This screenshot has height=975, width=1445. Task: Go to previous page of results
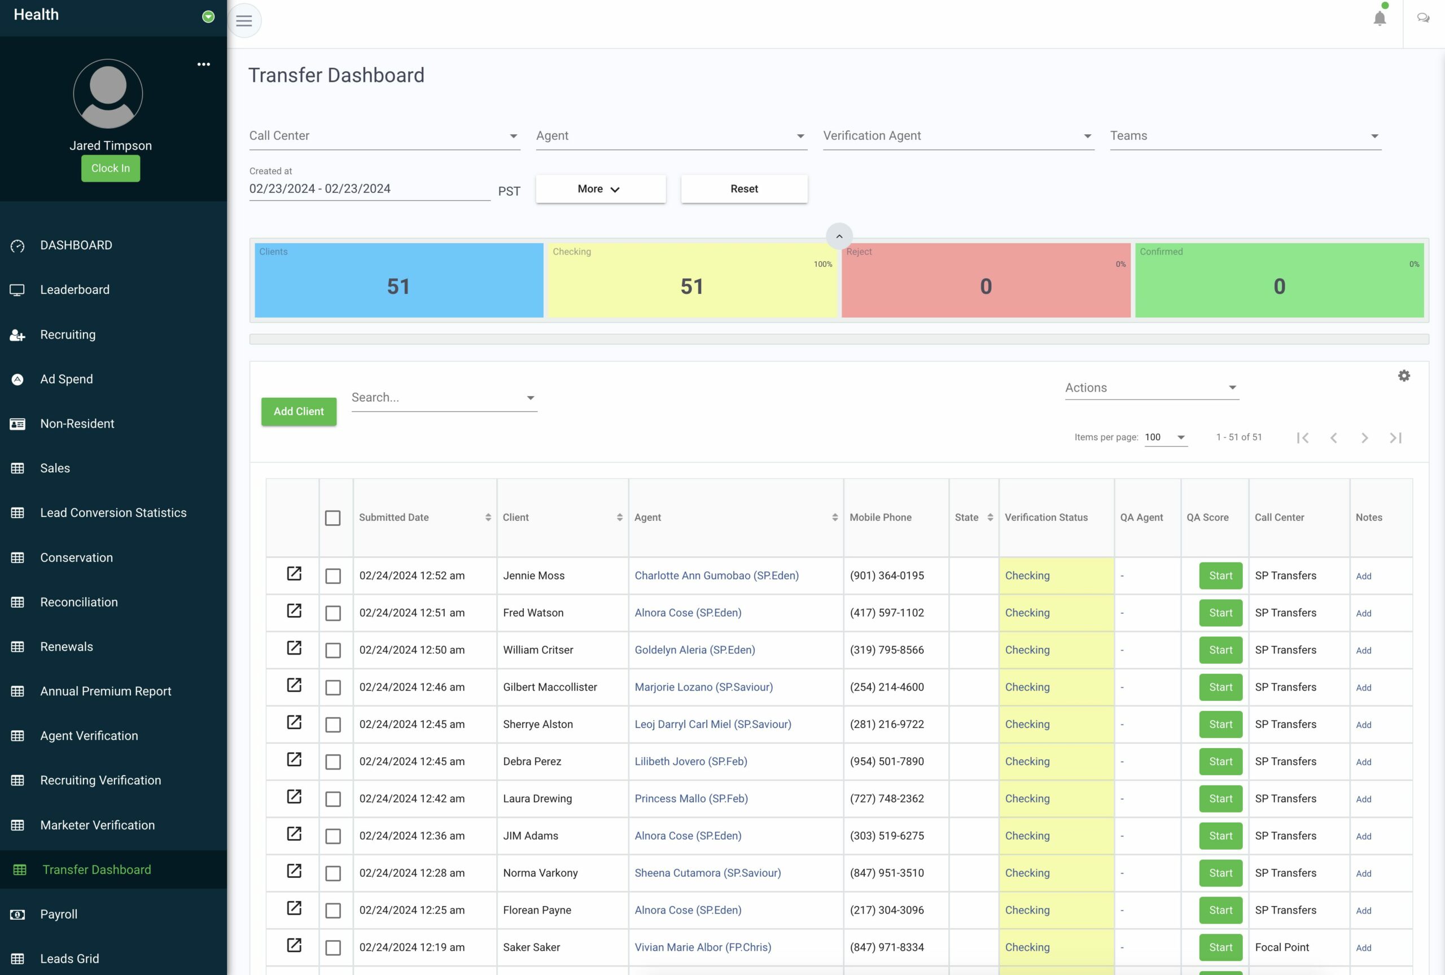[x=1334, y=437]
